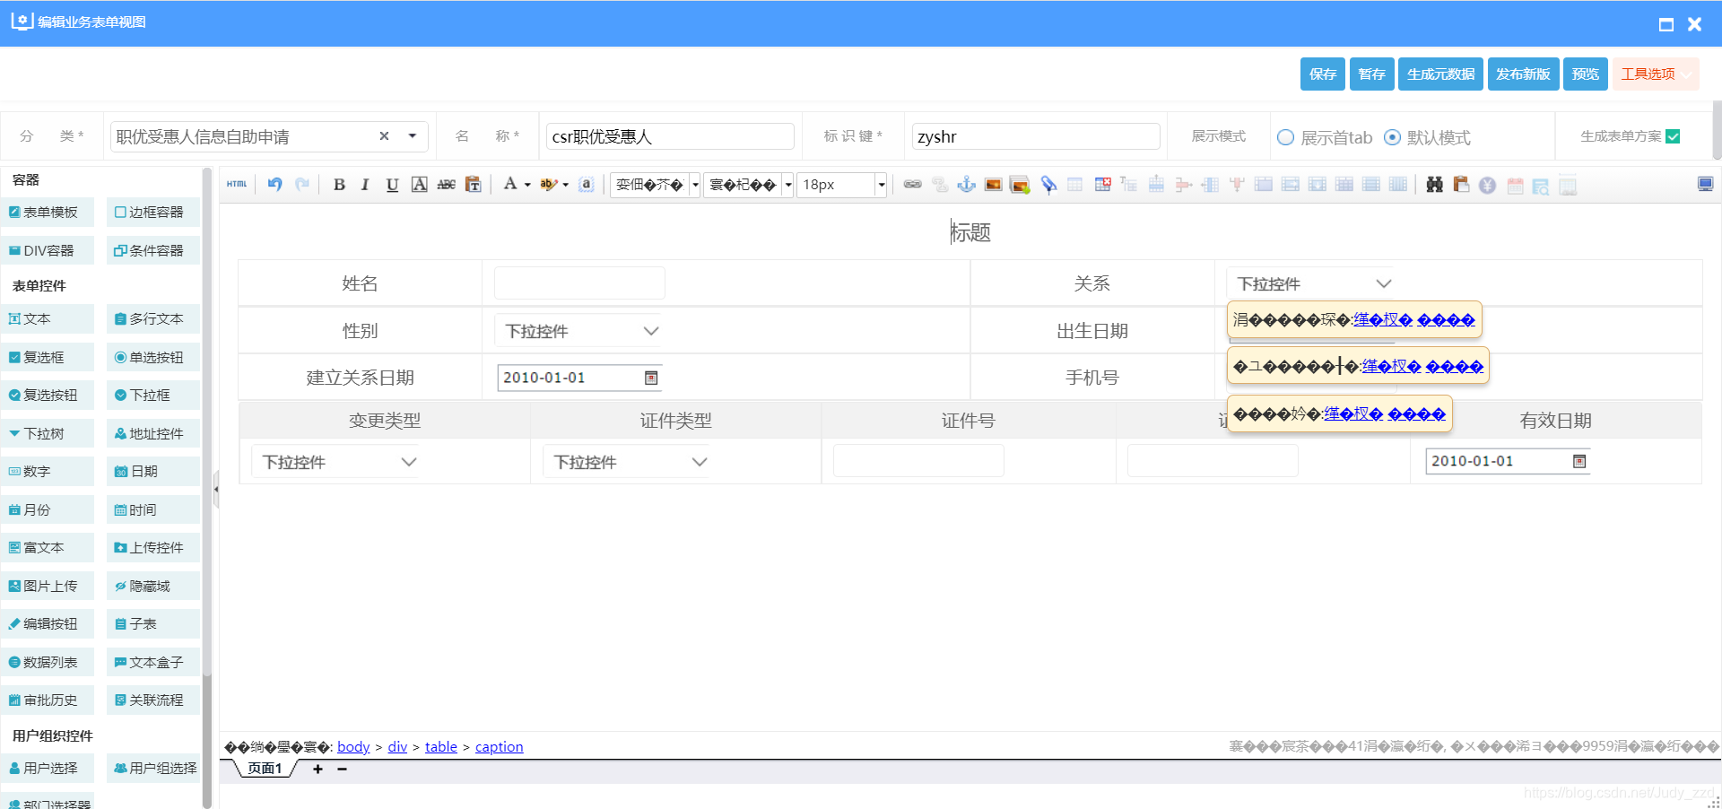Viewport: 1722px width, 809px height.
Task: Click 发布新版 button
Action: [1523, 74]
